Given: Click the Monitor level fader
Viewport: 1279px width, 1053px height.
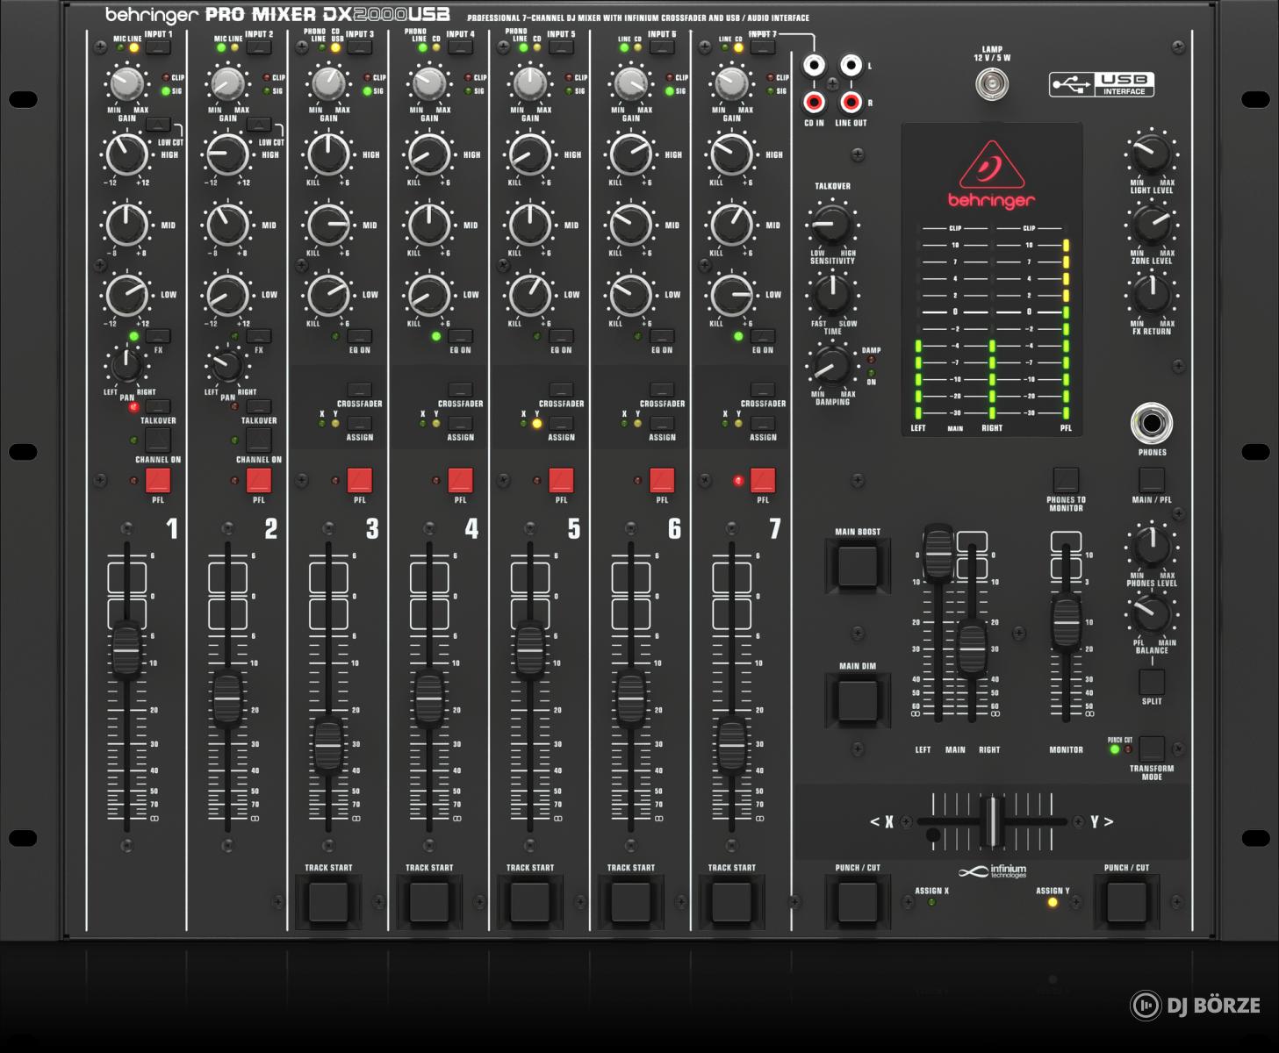Looking at the screenshot, I should click(x=1066, y=622).
